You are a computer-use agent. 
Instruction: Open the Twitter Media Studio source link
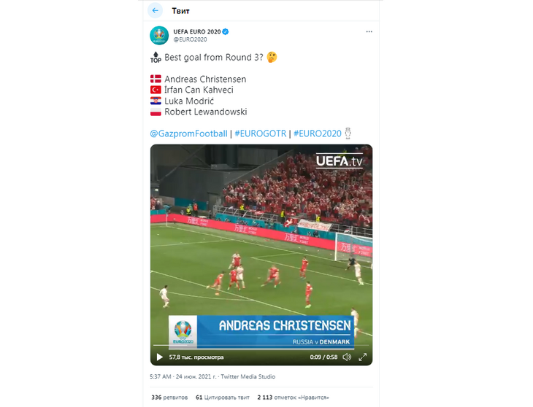pyautogui.click(x=248, y=377)
